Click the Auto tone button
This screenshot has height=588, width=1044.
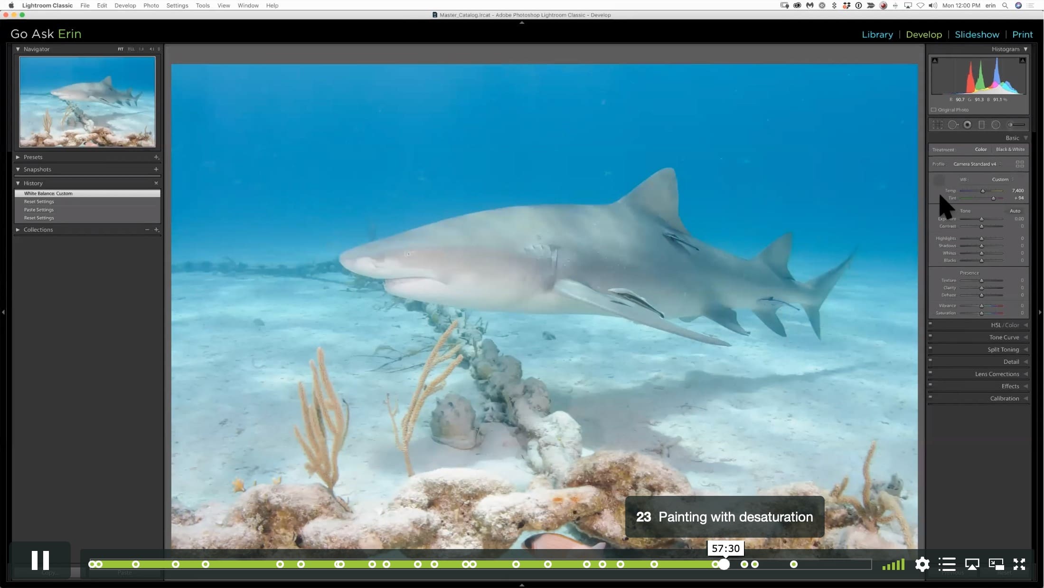(1015, 211)
